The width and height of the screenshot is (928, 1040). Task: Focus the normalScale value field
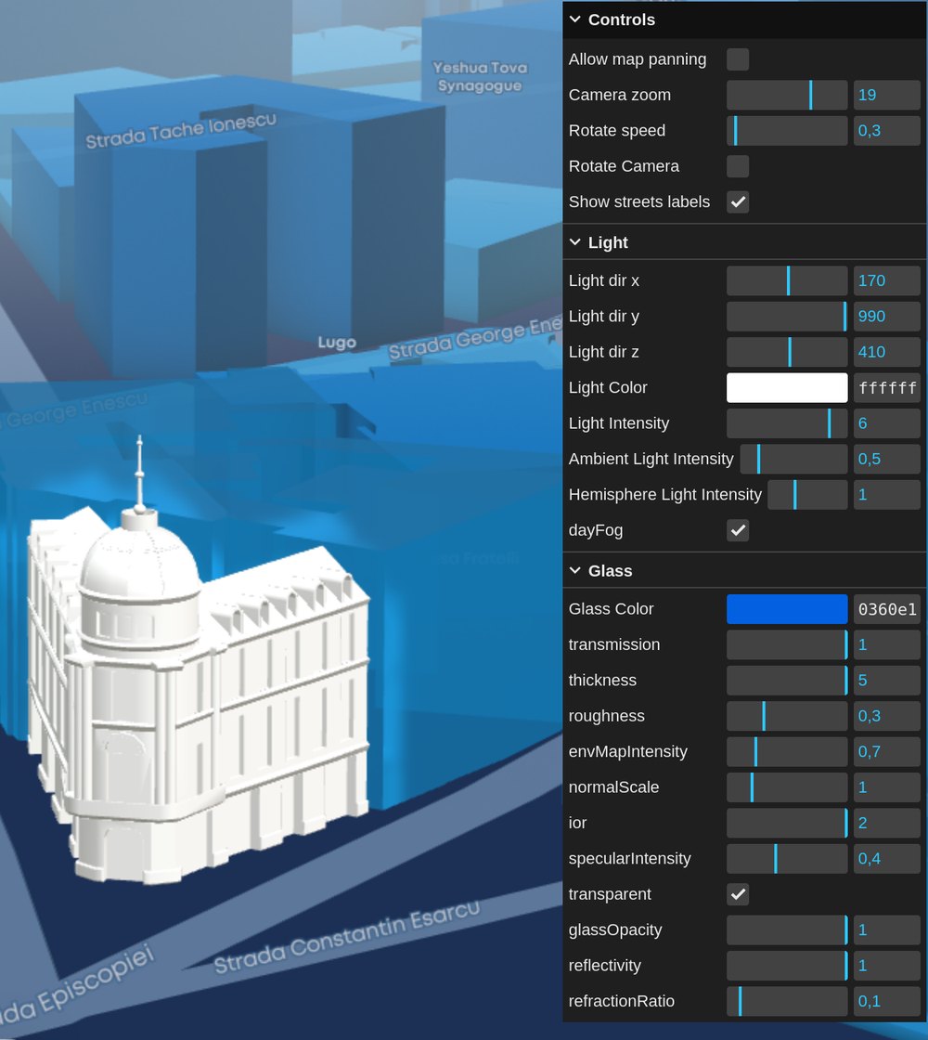click(887, 787)
